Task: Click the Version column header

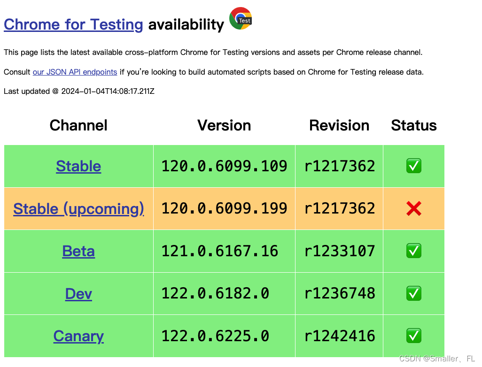Action: pos(224,125)
